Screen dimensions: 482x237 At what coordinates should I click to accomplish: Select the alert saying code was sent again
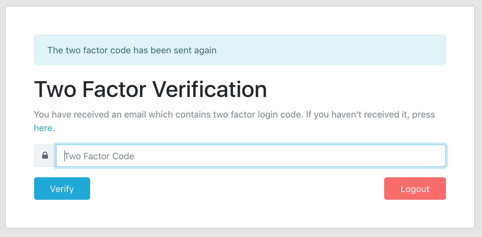pyautogui.click(x=240, y=50)
